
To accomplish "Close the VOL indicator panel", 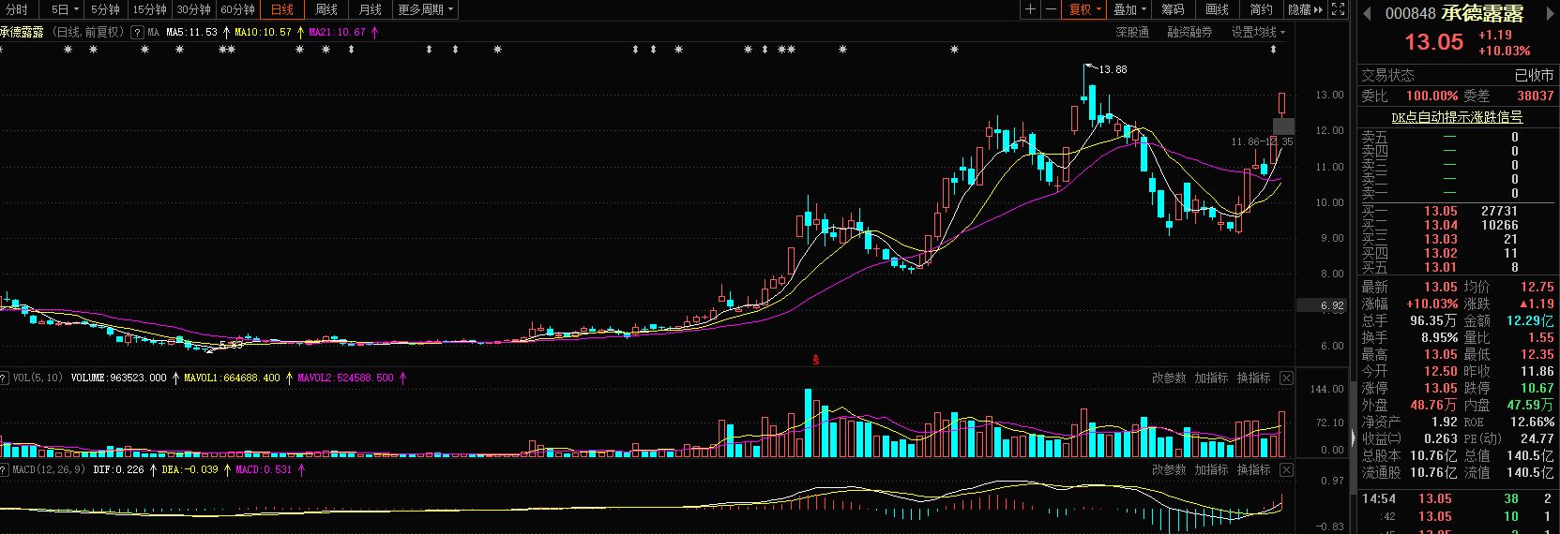I will [x=1286, y=378].
